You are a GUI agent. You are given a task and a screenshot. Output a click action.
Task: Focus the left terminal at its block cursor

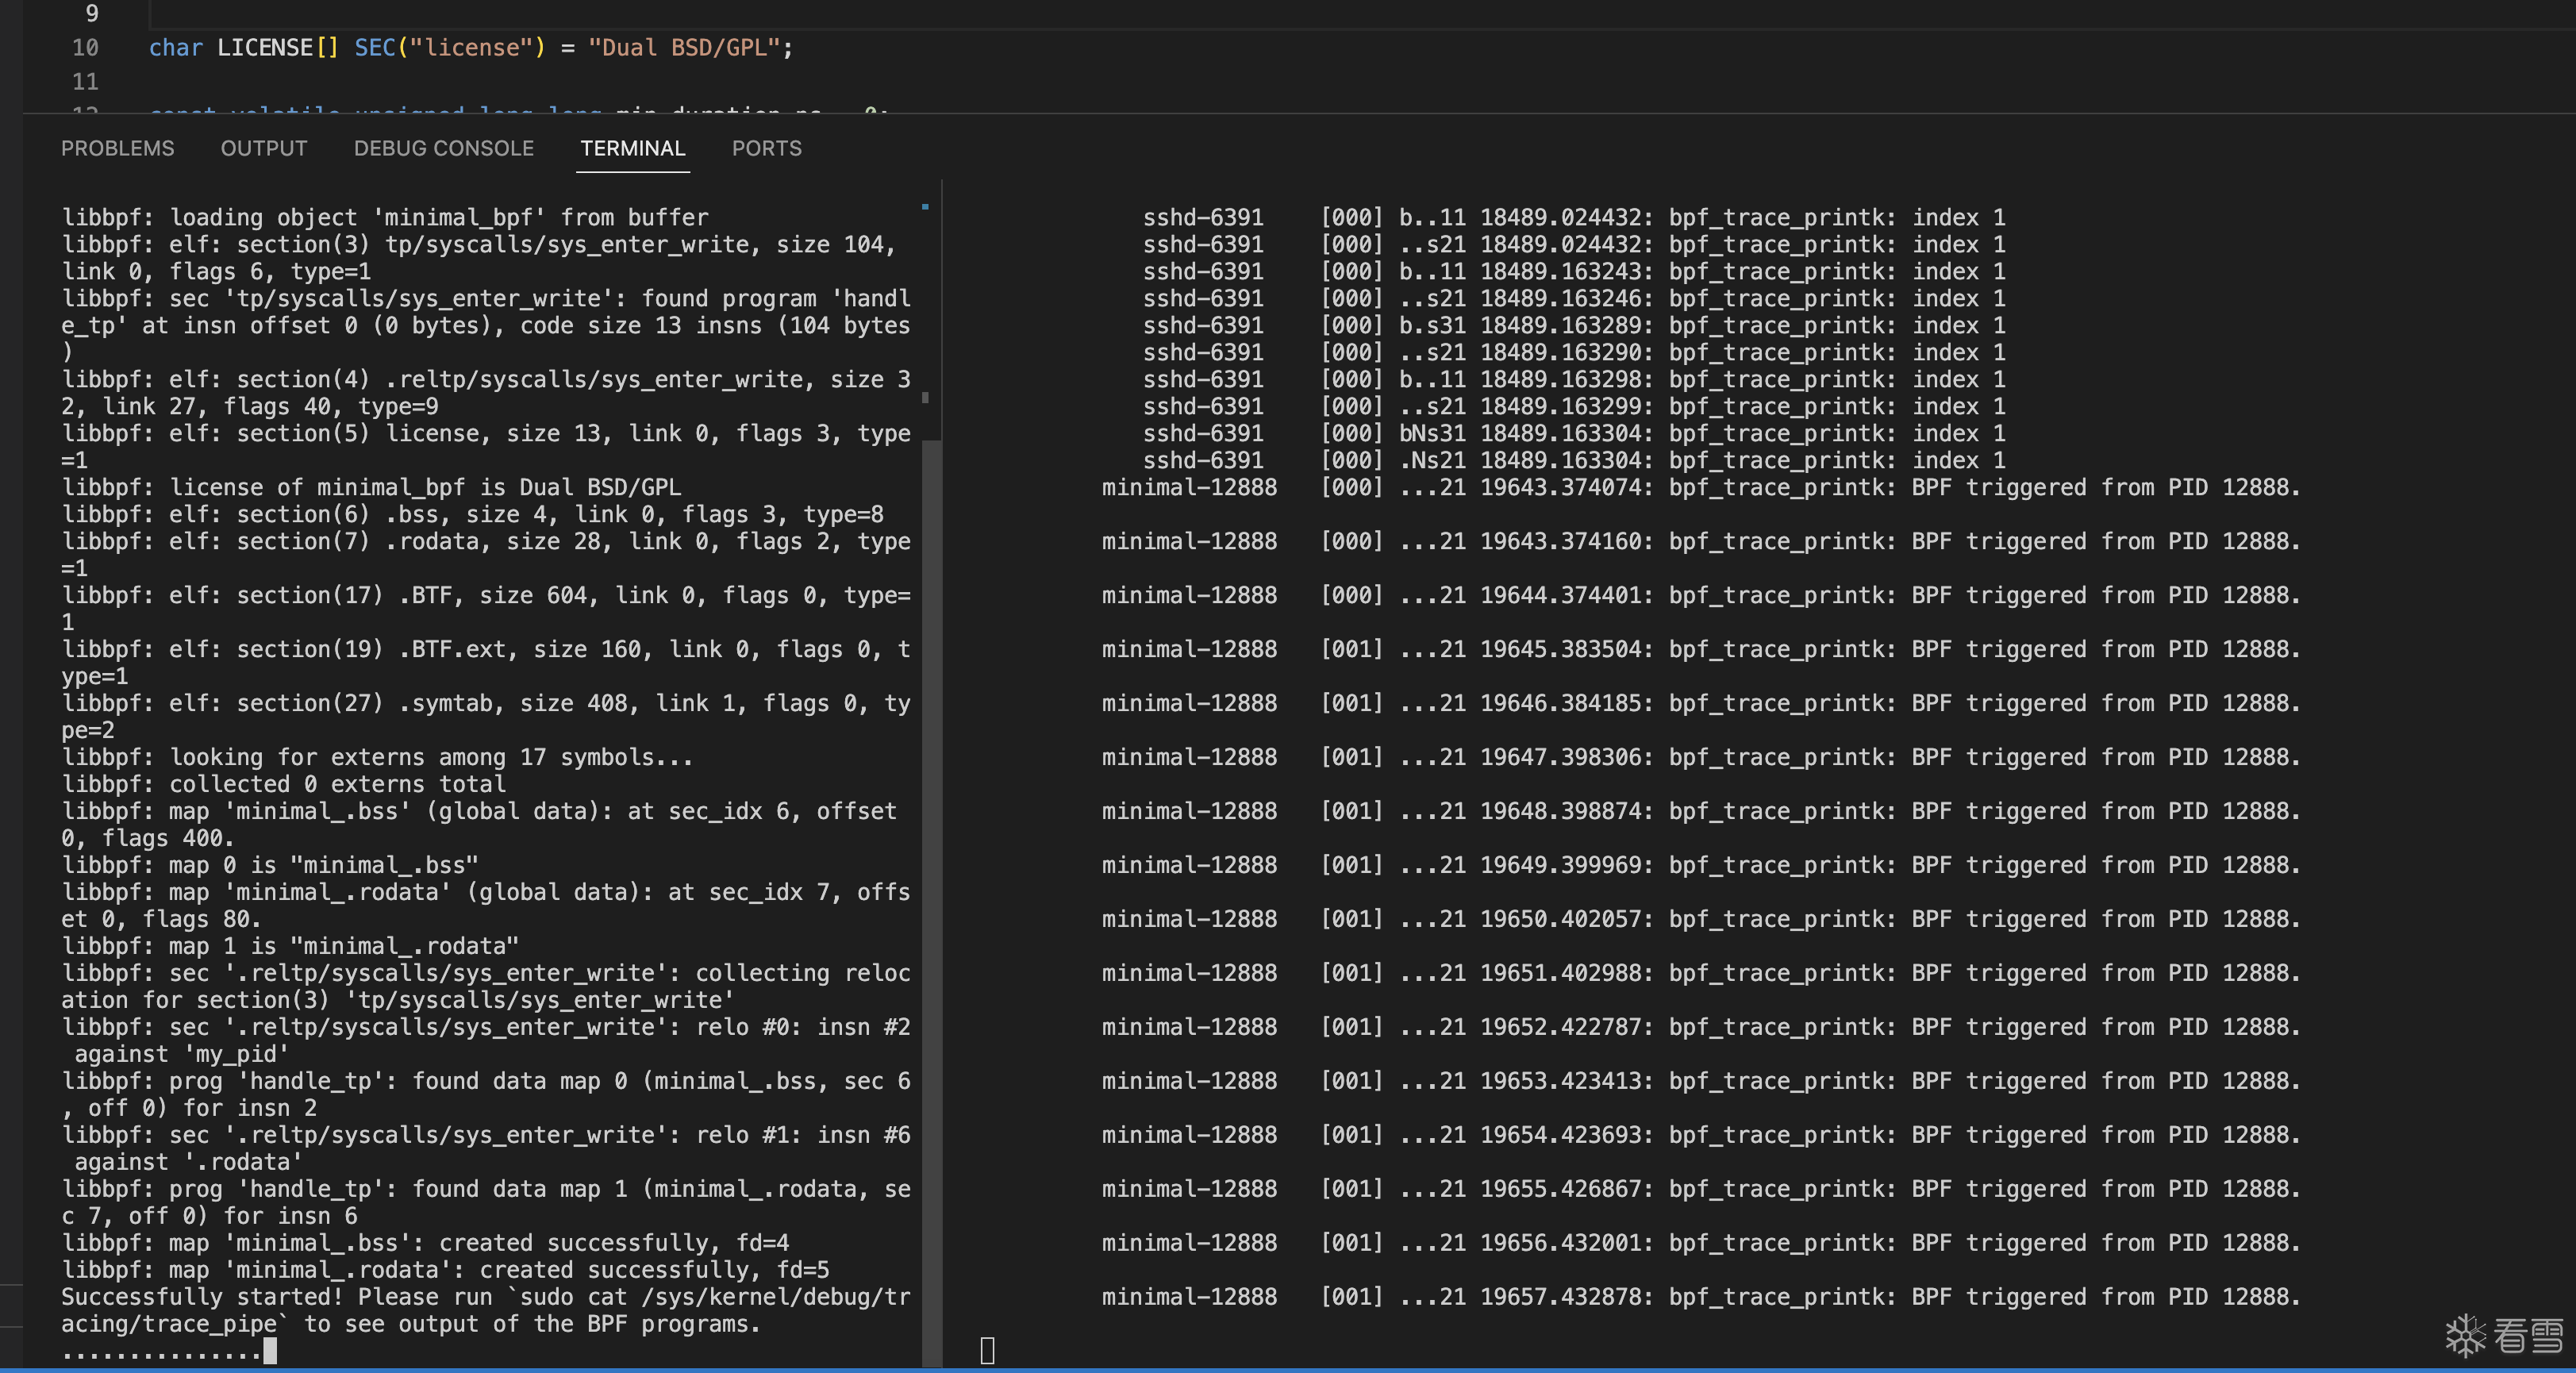270,1350
